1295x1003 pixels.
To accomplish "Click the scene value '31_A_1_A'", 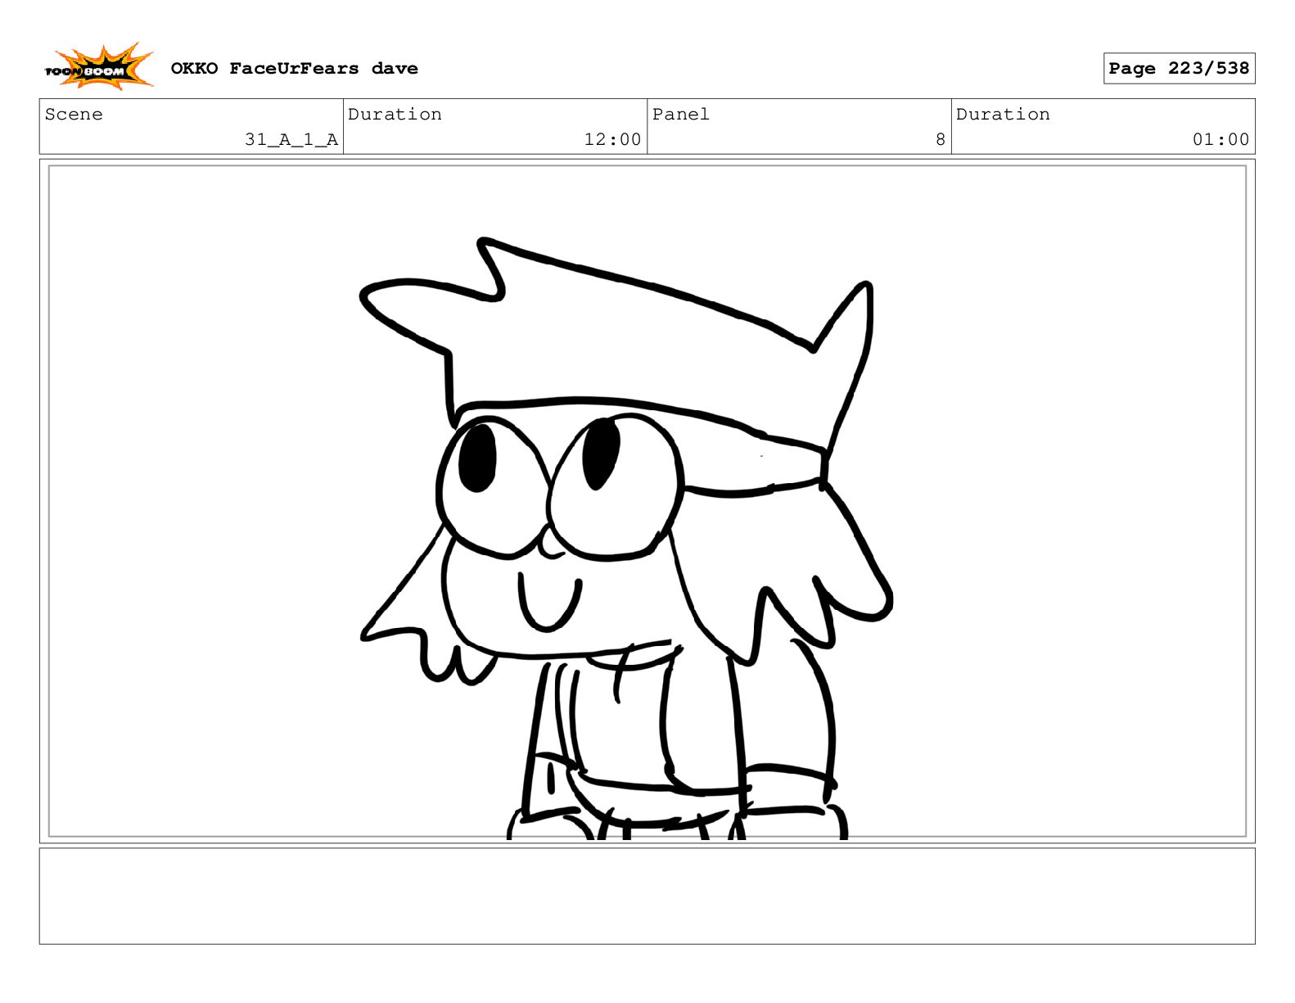I will coord(291,140).
